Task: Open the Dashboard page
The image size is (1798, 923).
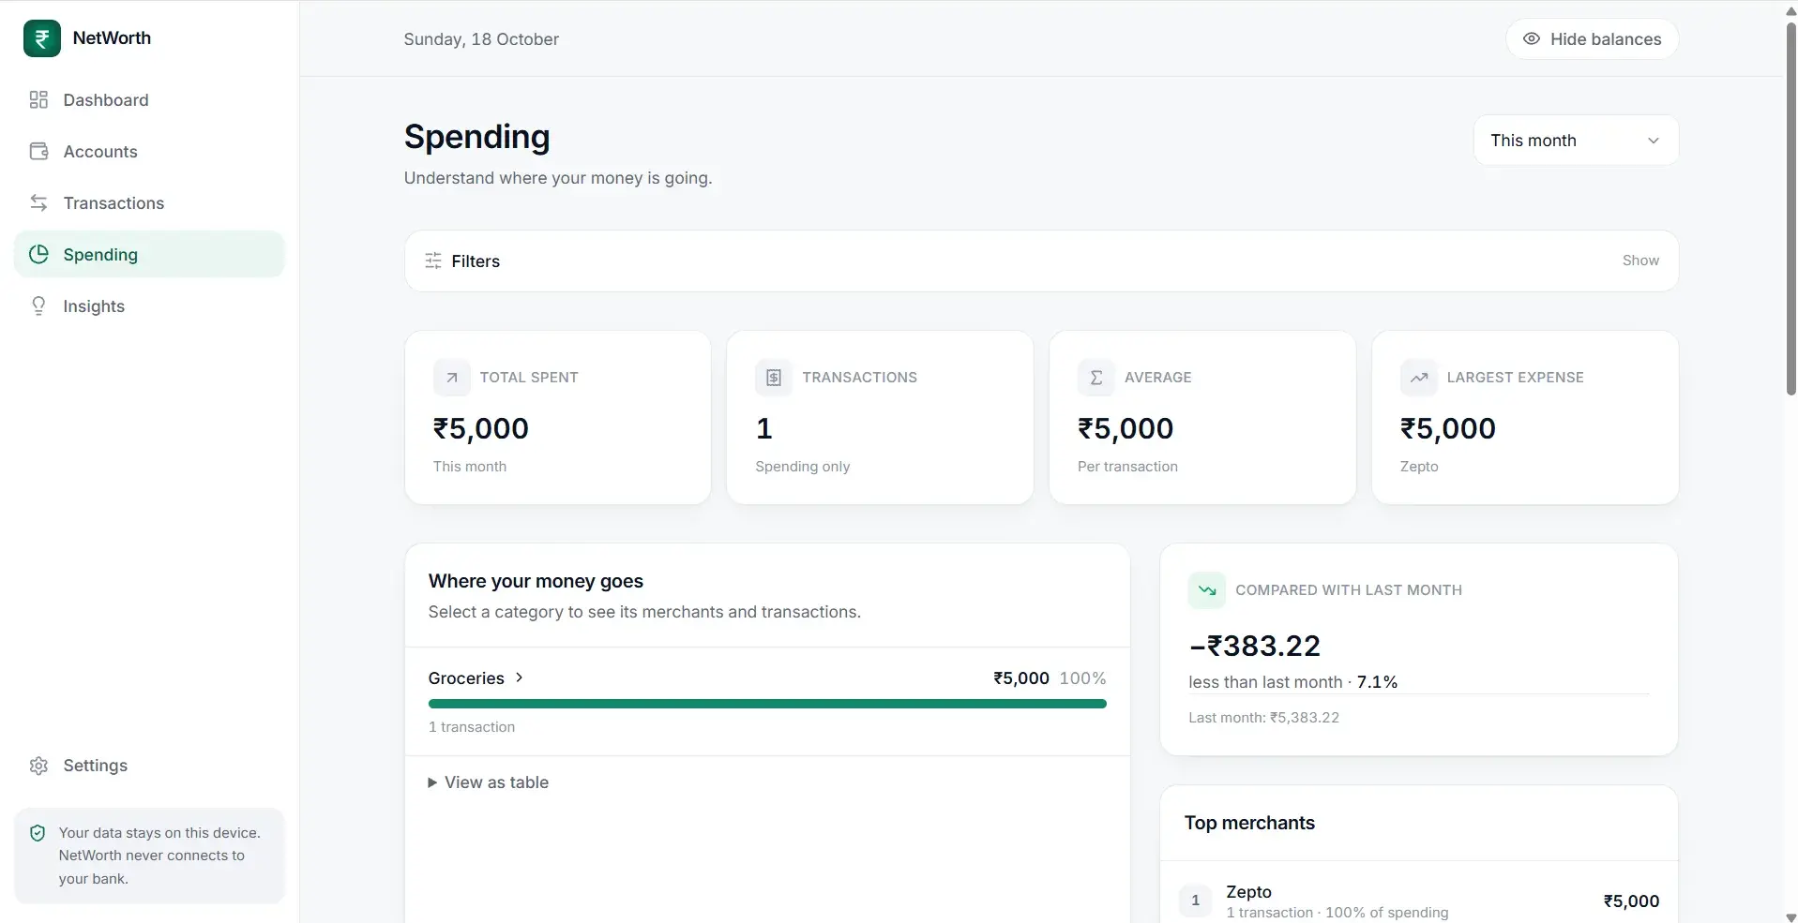Action: [149, 100]
